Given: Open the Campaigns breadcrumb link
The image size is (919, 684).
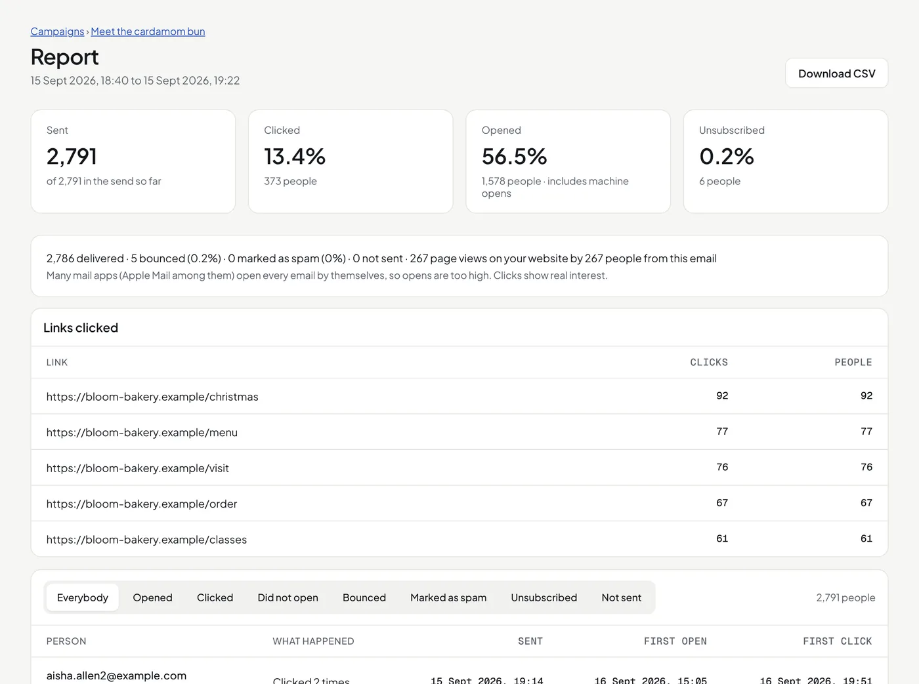Looking at the screenshot, I should [57, 31].
